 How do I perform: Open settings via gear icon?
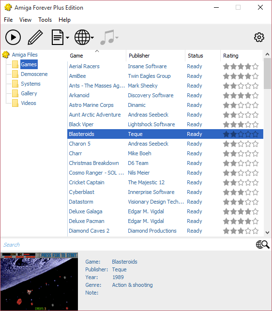pyautogui.click(x=259, y=37)
